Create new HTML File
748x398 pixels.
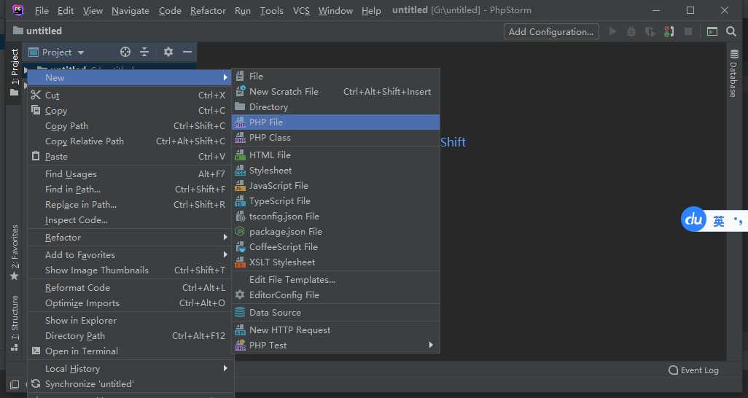pyautogui.click(x=336, y=155)
